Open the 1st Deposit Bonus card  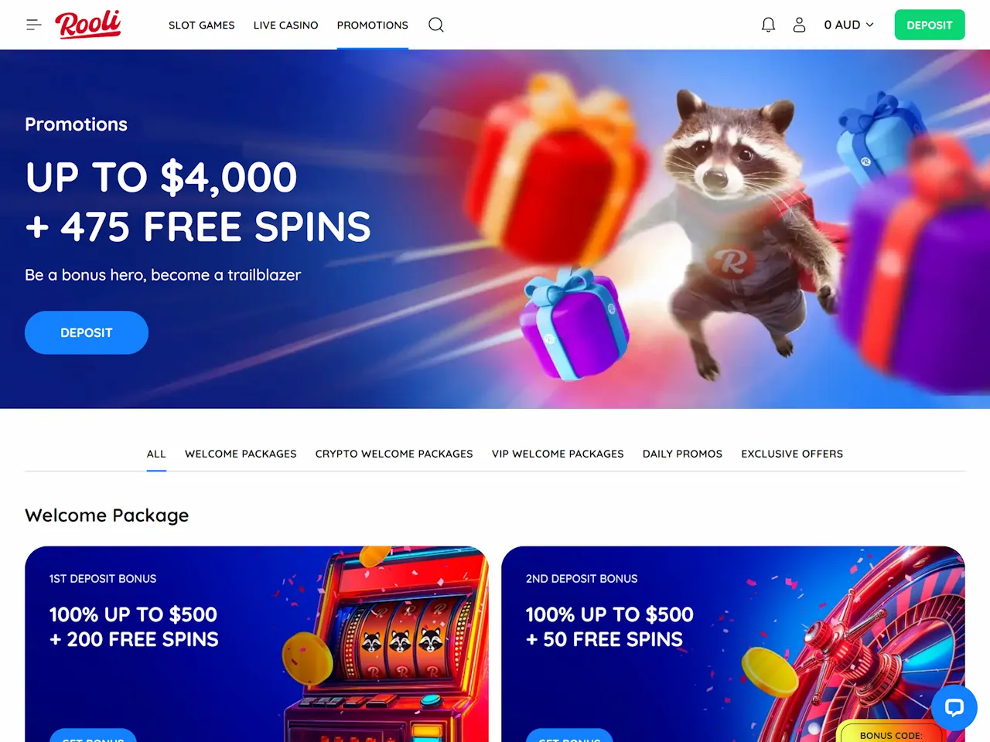pos(257,644)
